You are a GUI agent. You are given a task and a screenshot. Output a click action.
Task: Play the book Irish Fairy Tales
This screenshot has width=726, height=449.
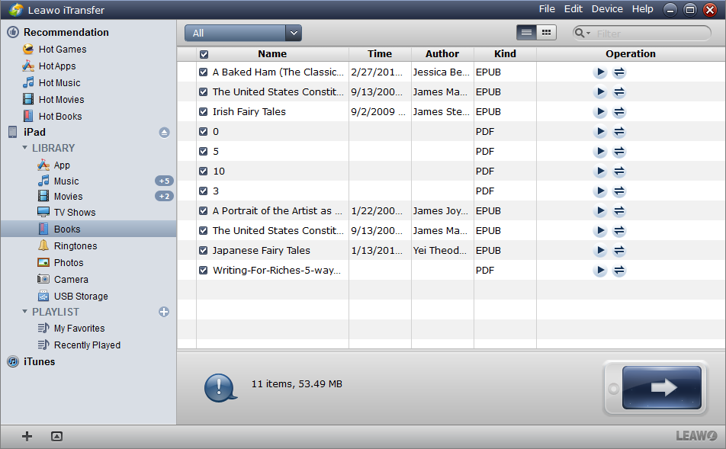[x=599, y=111]
